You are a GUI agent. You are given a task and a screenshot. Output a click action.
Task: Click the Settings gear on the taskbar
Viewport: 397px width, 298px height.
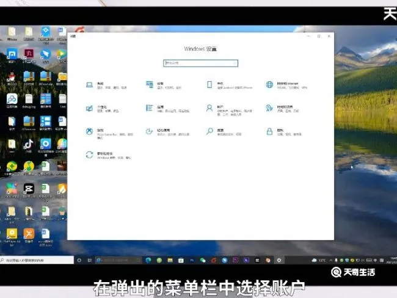coord(279,260)
